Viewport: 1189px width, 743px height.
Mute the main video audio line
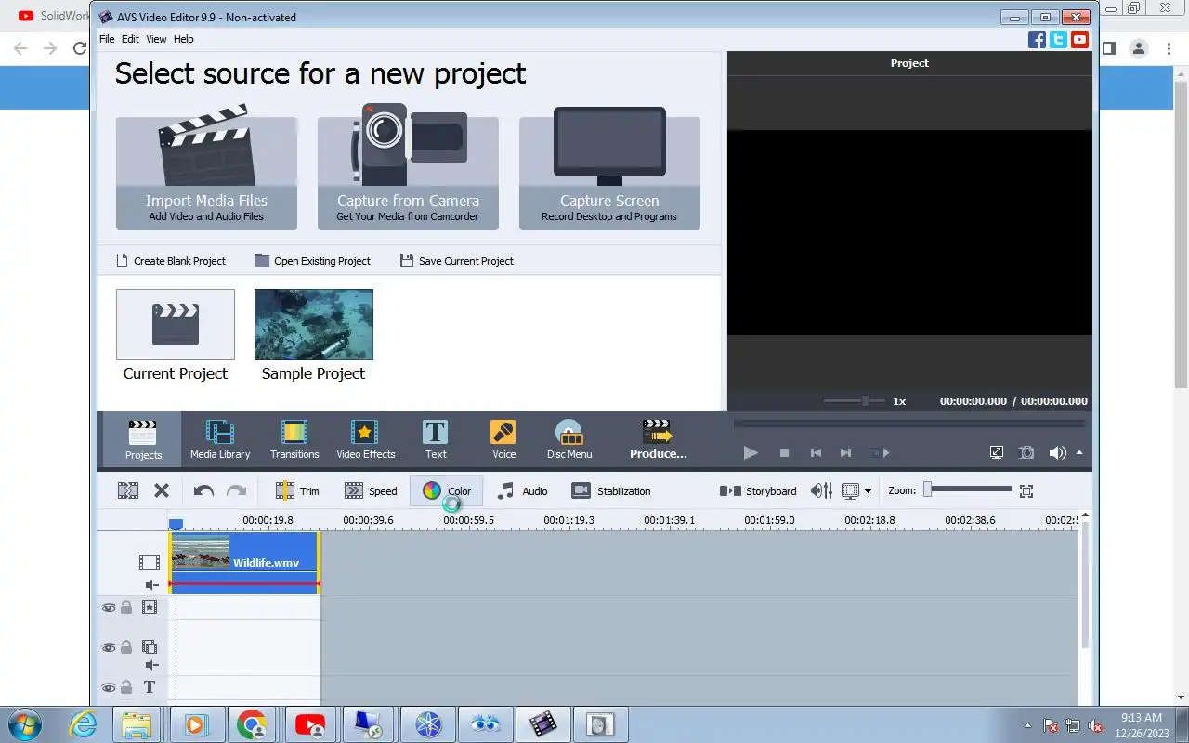(151, 585)
